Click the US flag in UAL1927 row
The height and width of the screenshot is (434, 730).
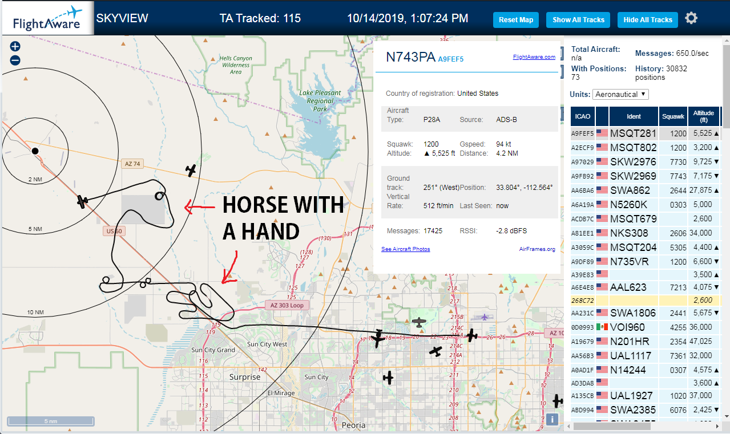point(602,395)
